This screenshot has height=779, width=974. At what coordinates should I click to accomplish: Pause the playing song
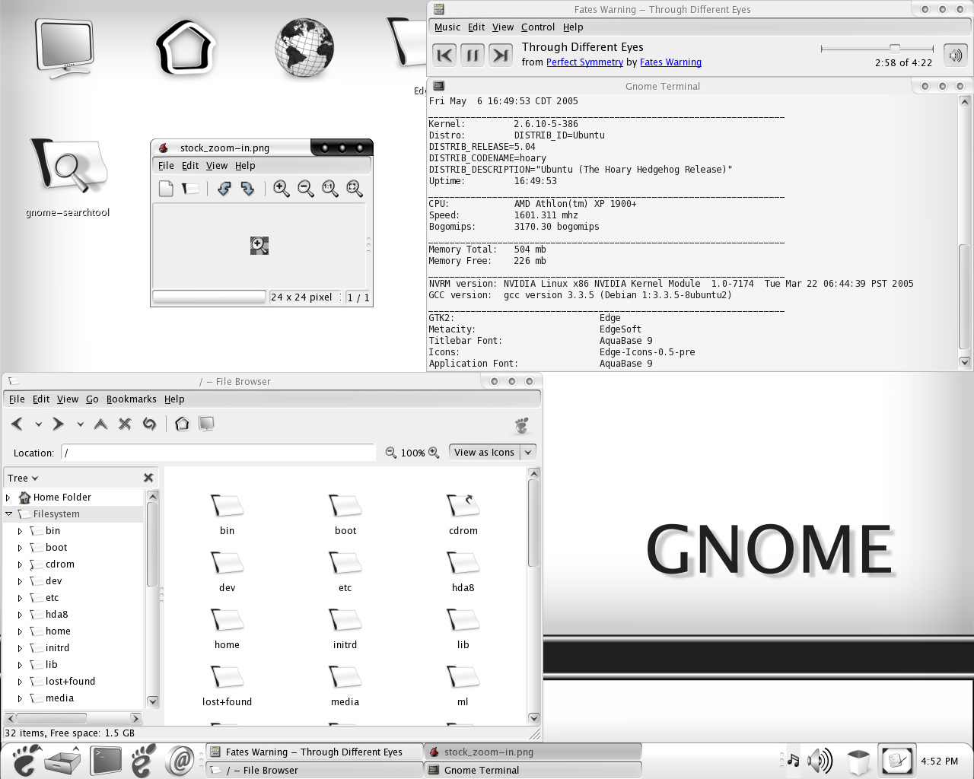pyautogui.click(x=473, y=56)
